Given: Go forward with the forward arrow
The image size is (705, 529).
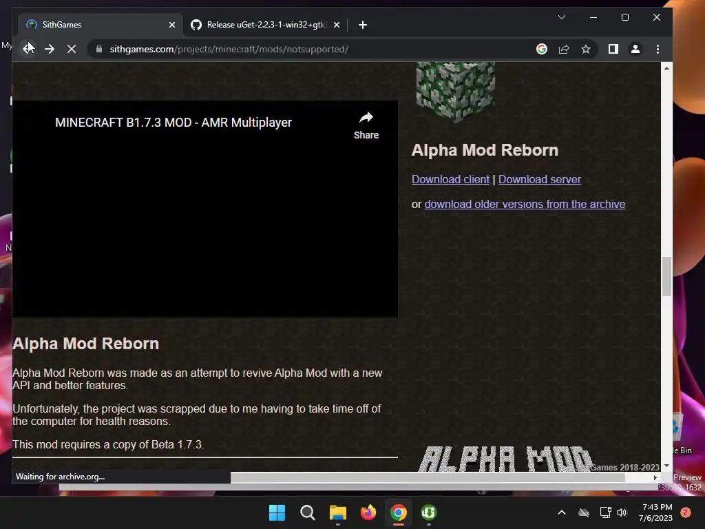Looking at the screenshot, I should pyautogui.click(x=50, y=49).
